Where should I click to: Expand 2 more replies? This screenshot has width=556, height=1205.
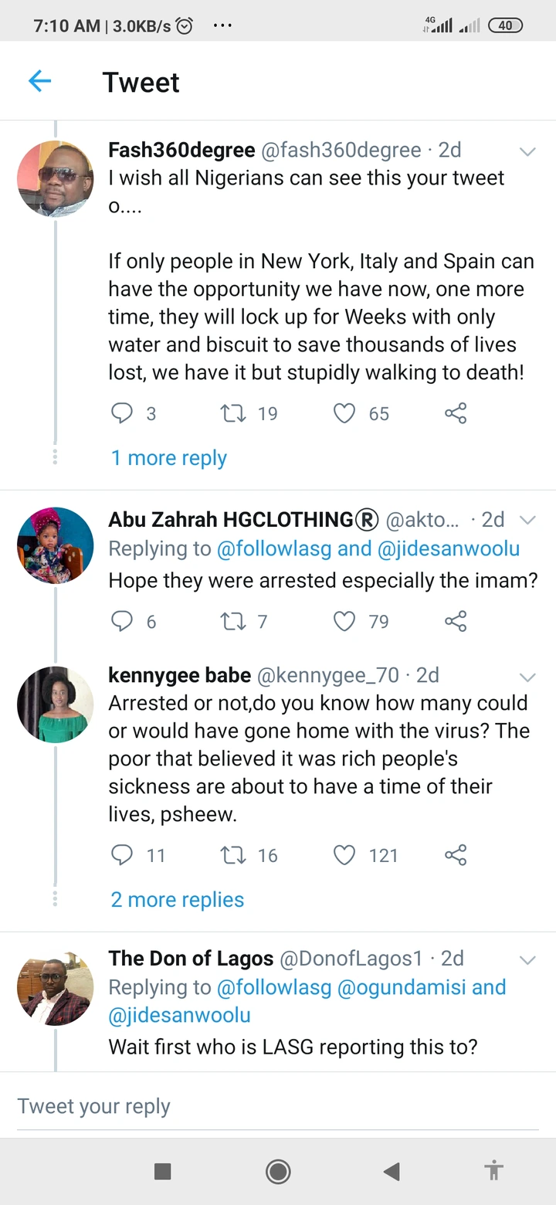[x=178, y=900]
